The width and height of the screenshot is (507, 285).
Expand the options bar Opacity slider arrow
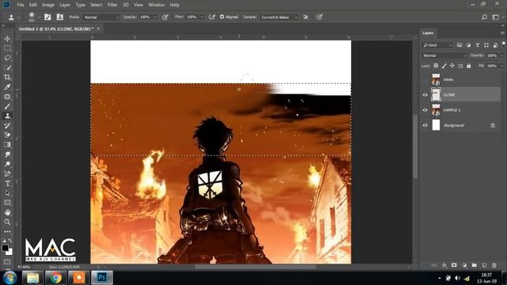click(155, 17)
